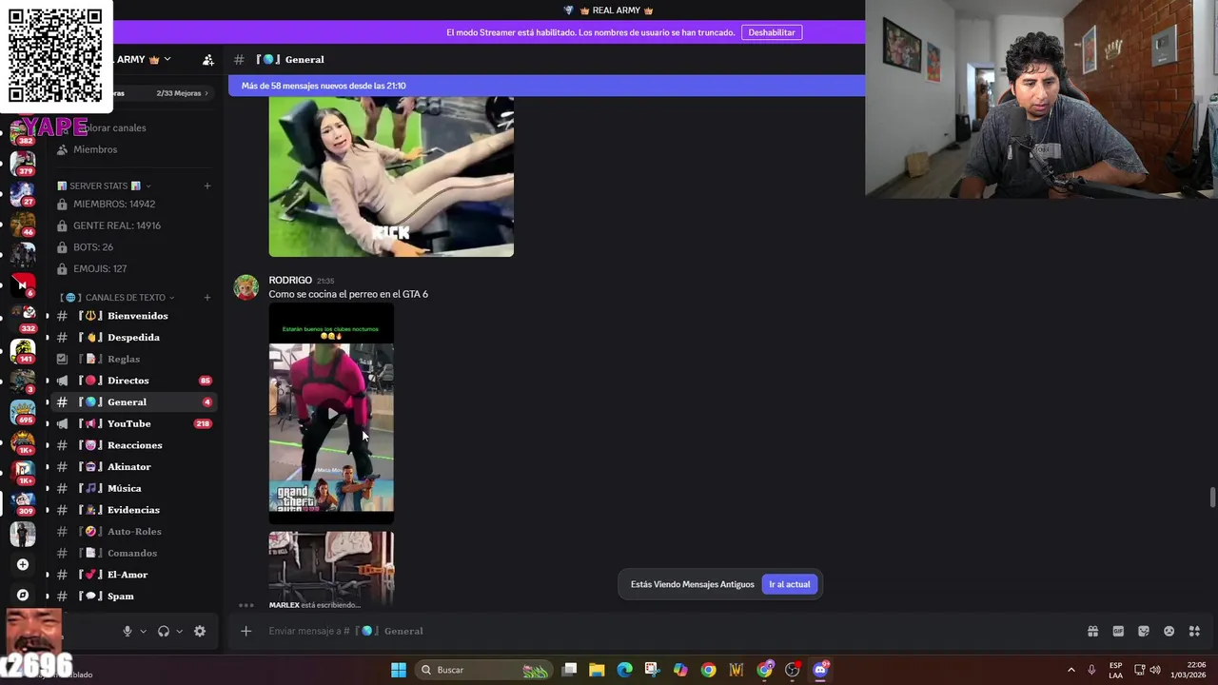Open Microsoft Edge from the taskbar
Viewport: 1218px width, 685px height.
pos(624,670)
